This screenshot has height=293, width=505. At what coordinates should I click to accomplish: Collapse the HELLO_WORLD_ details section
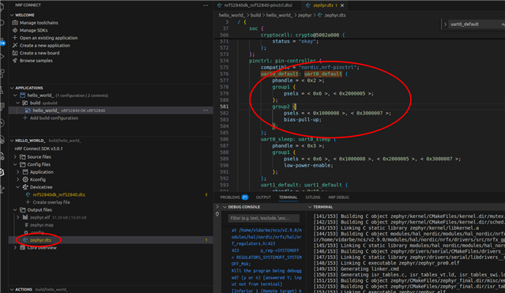pos(12,141)
